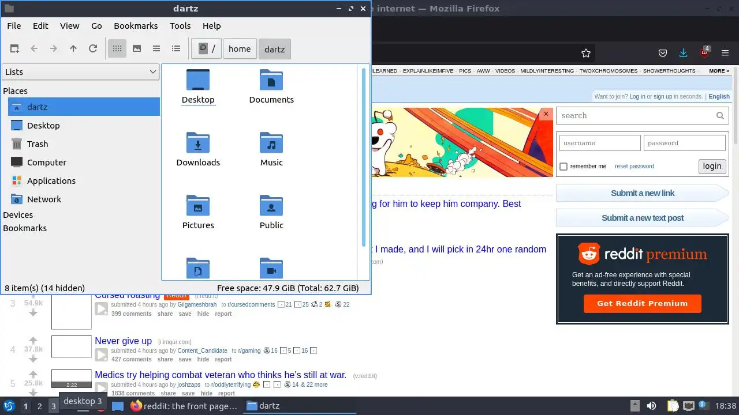Click the password input field

coord(685,143)
